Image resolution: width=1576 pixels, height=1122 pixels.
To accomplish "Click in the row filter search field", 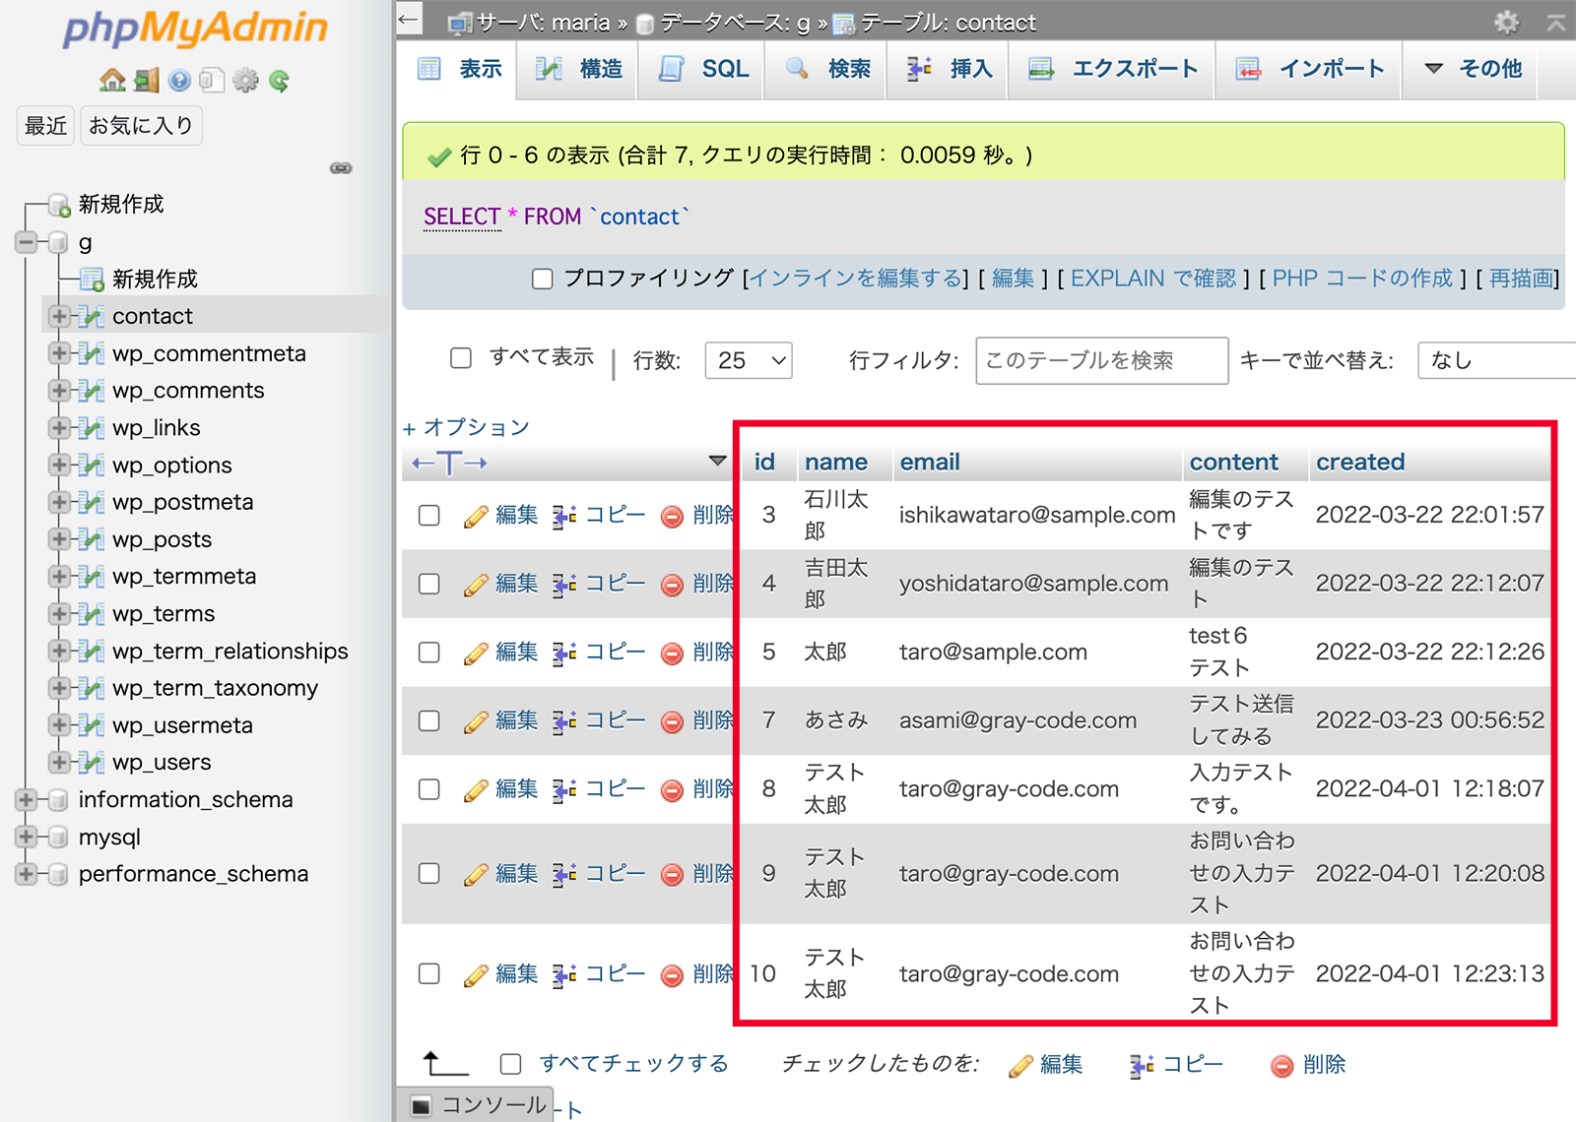I will coord(1101,360).
